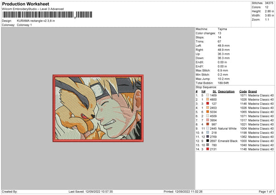Click the 'N#' column header
276x195 pixels.
click(x=203, y=92)
